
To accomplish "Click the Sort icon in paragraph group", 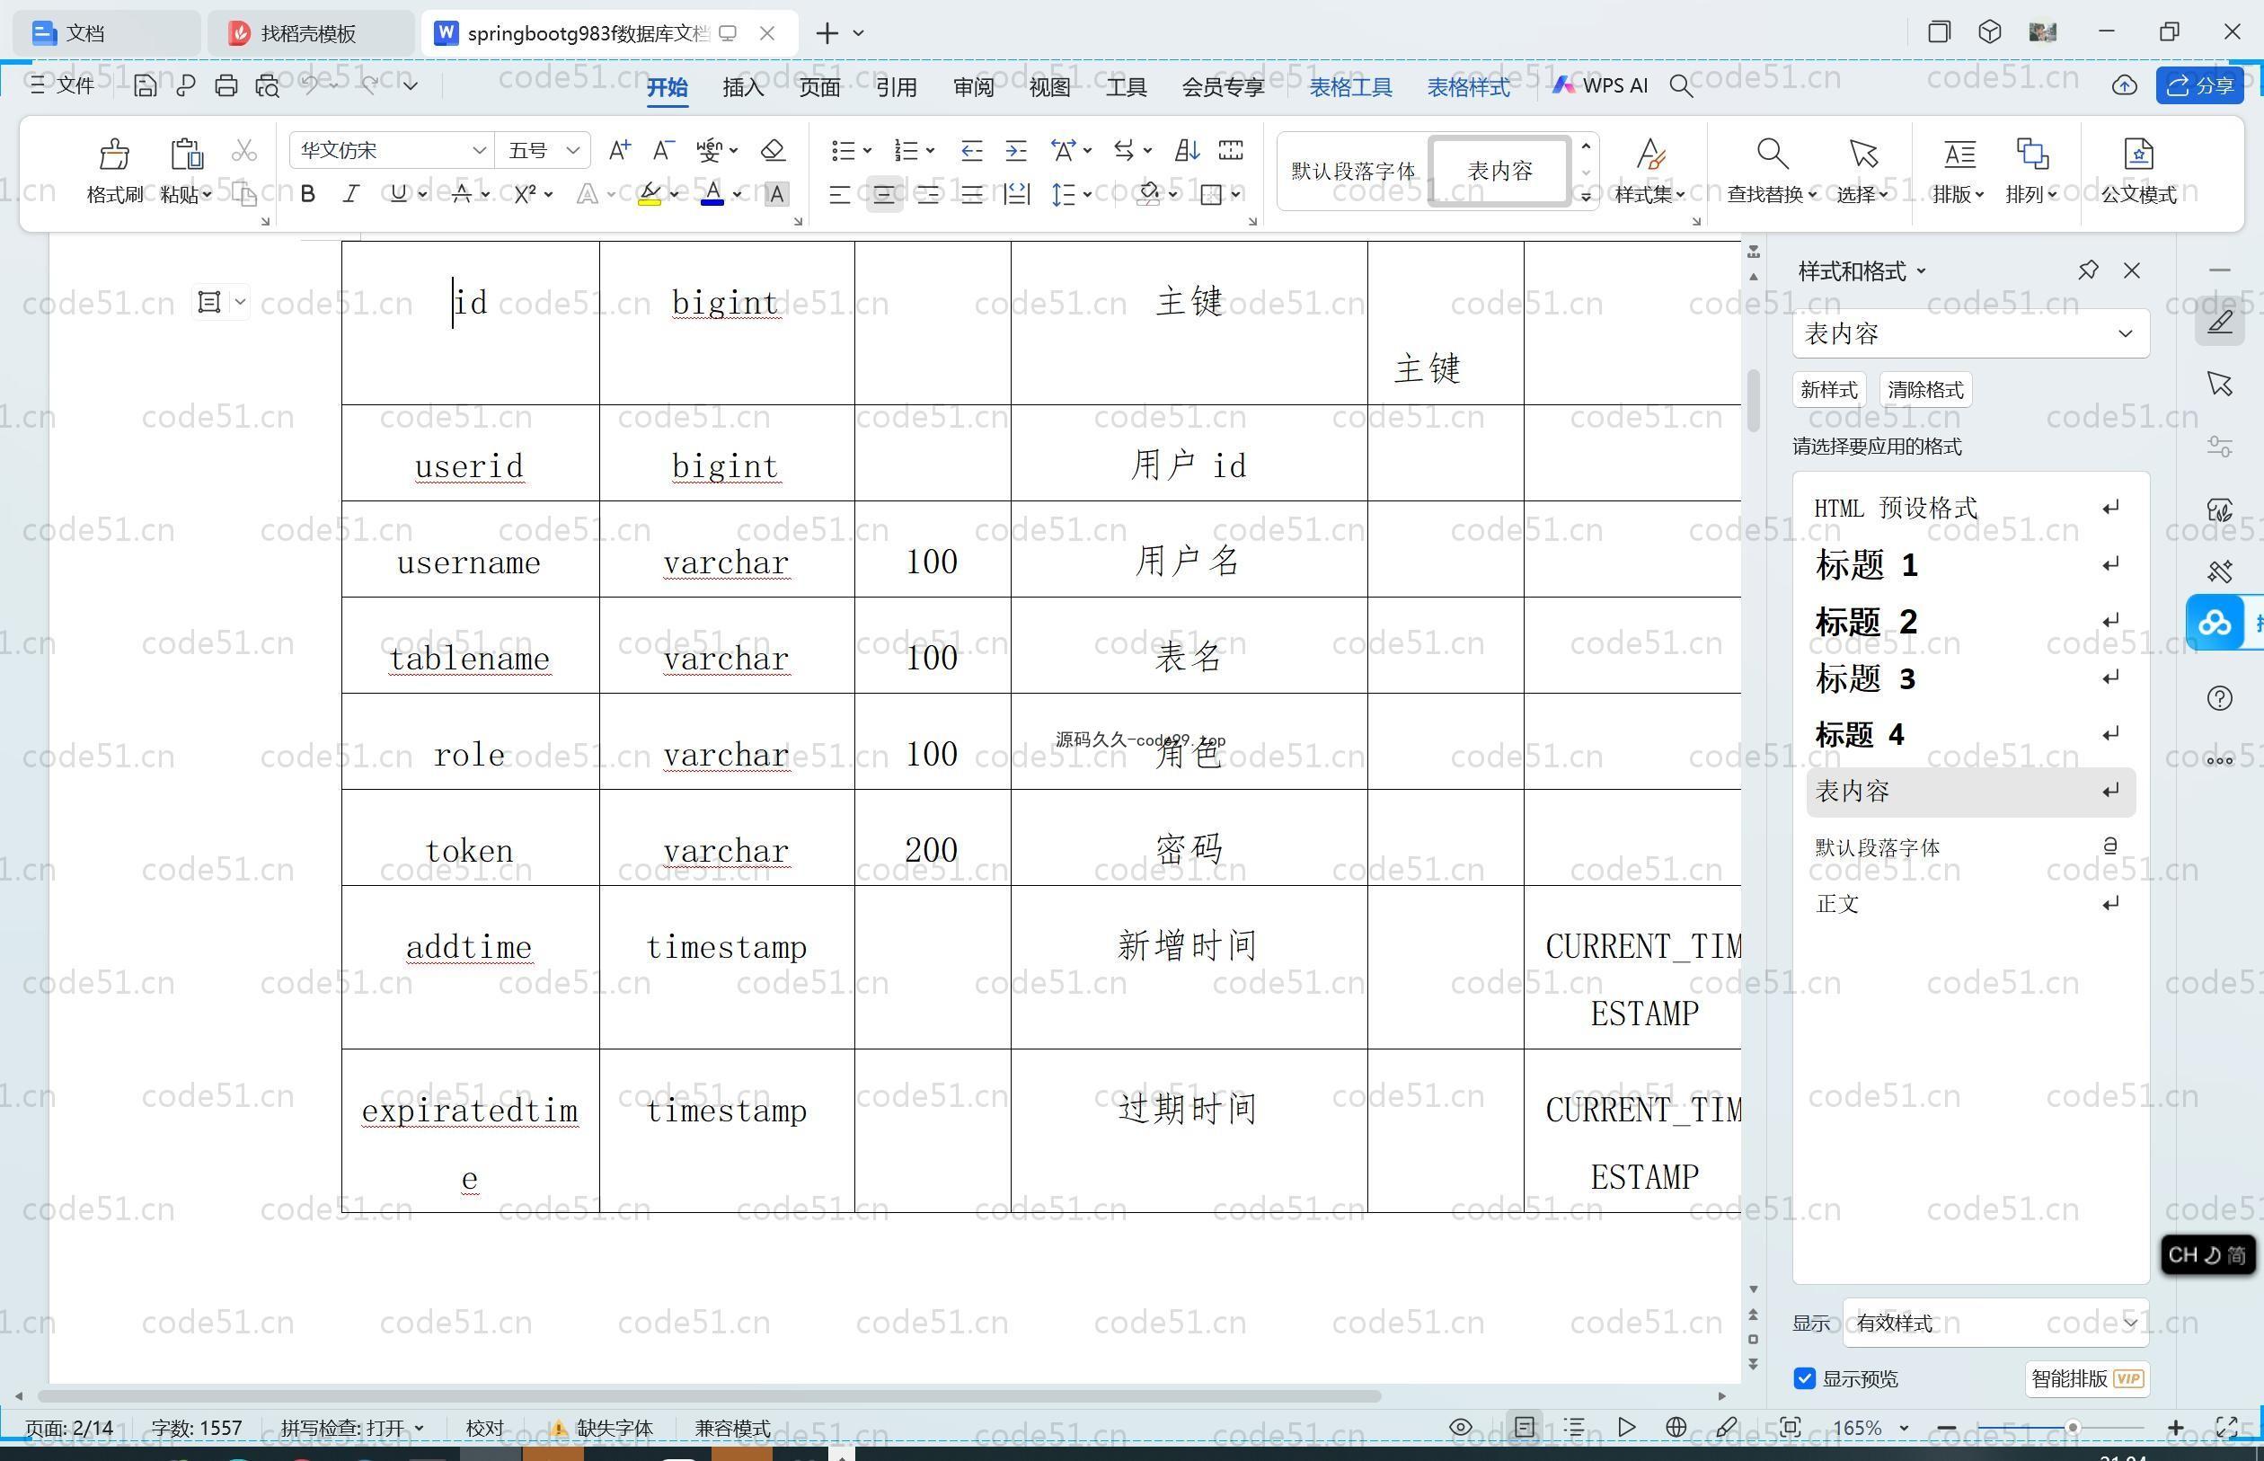I will (x=1187, y=150).
